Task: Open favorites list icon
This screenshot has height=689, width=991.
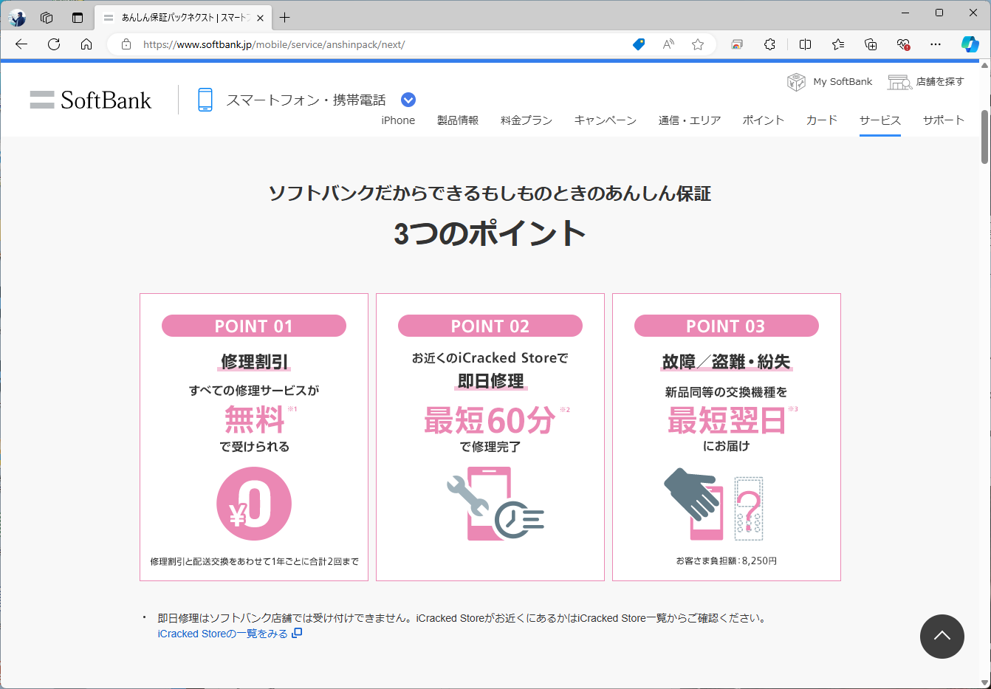Action: [x=838, y=44]
